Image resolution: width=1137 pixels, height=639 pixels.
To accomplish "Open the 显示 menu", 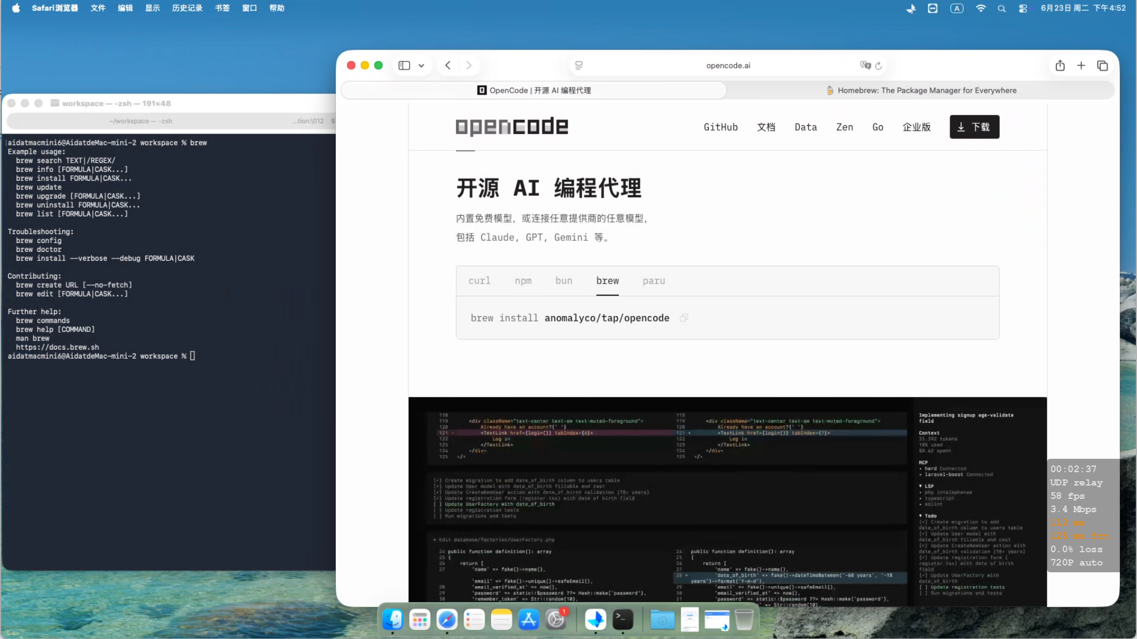I will coord(152,8).
